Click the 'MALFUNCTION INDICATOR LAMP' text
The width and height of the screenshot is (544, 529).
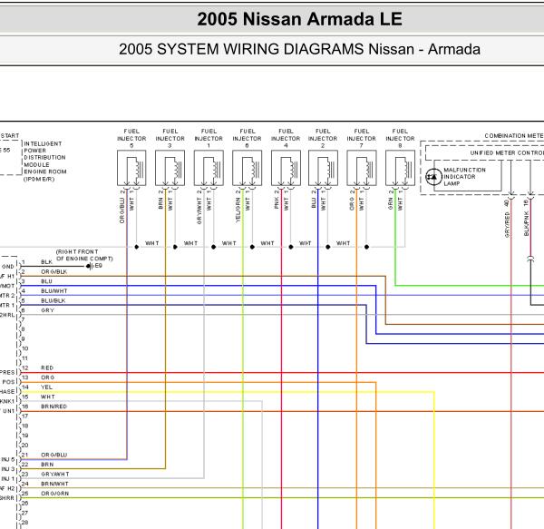click(464, 177)
